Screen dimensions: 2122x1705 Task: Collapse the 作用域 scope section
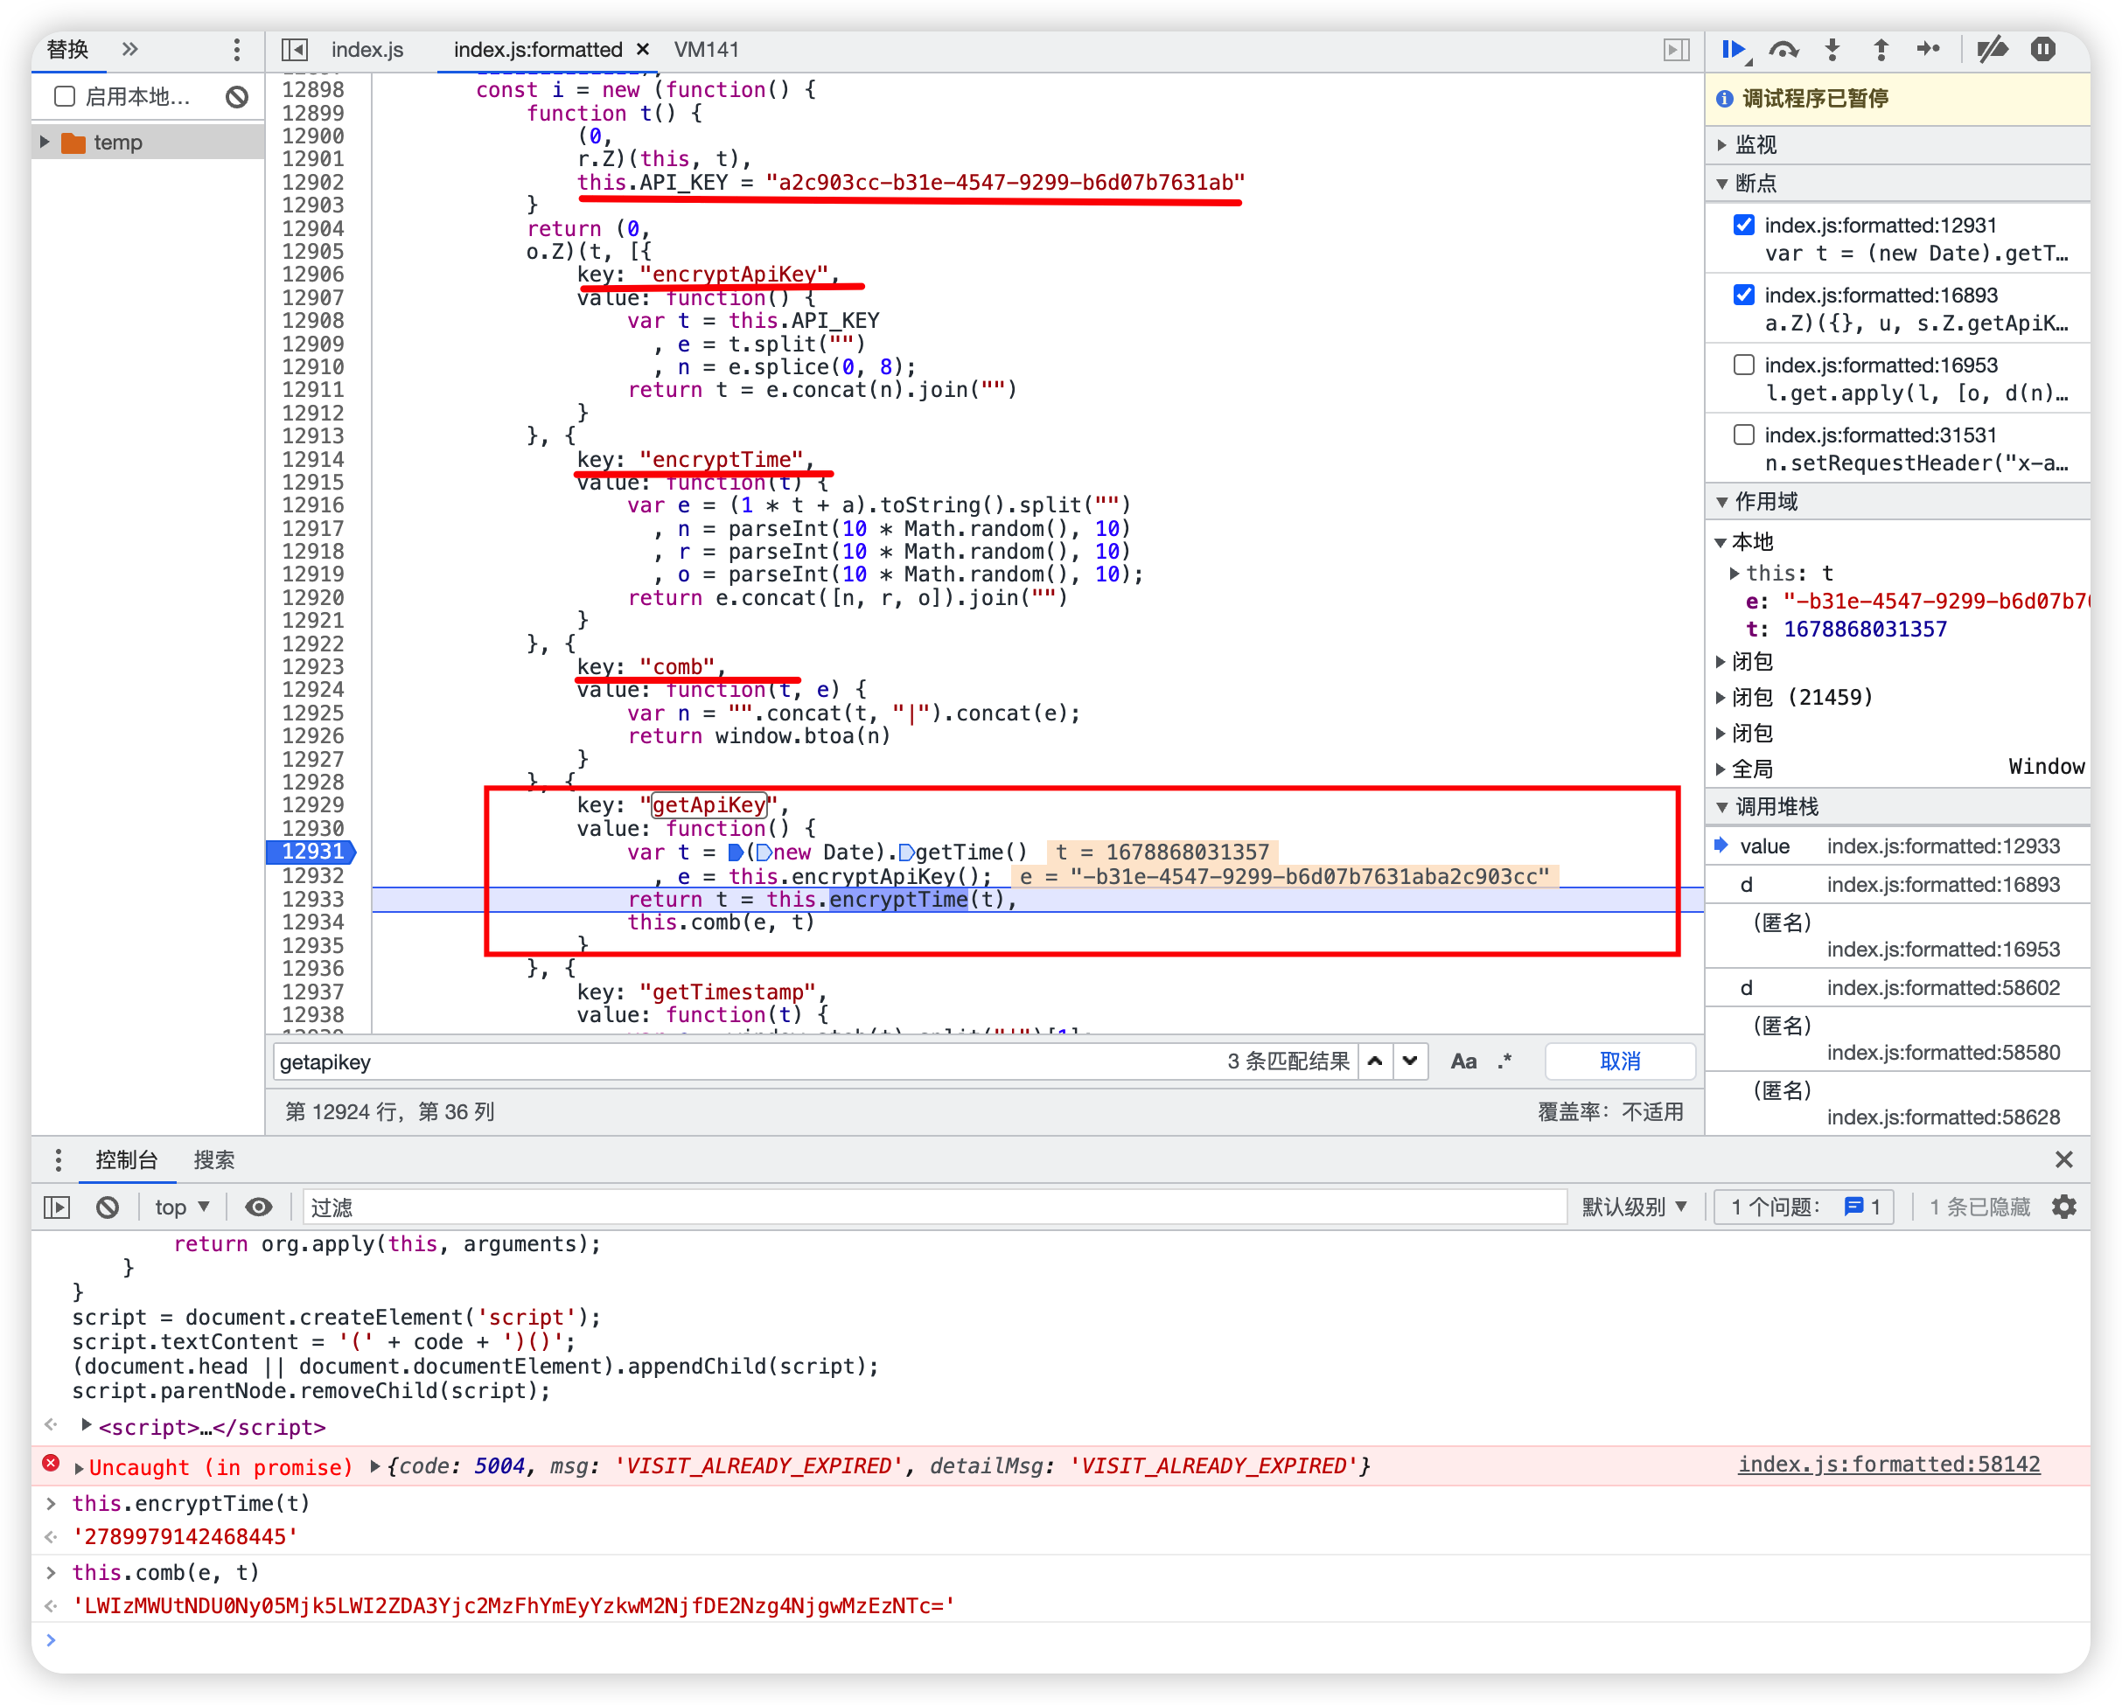coord(1721,502)
